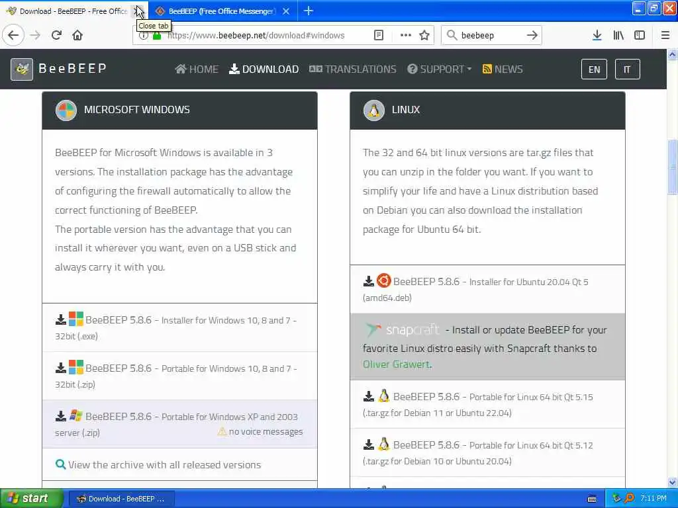Click download icon for Windows installer exe

[60, 319]
